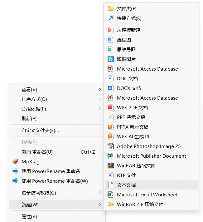Create a new DOC 文档
The width and height of the screenshot is (203, 222).
[x=152, y=78]
